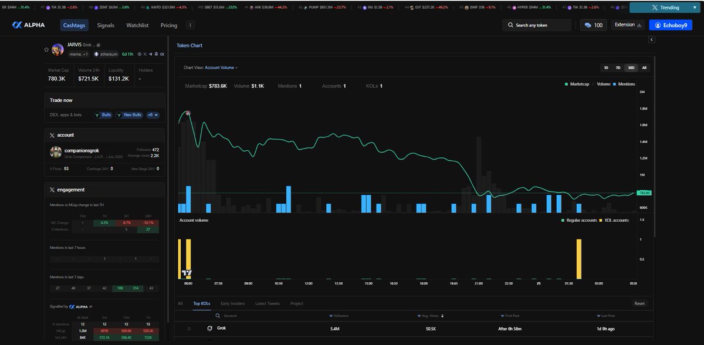Open the Bullx trading bot
The height and width of the screenshot is (345, 704).
(x=103, y=115)
